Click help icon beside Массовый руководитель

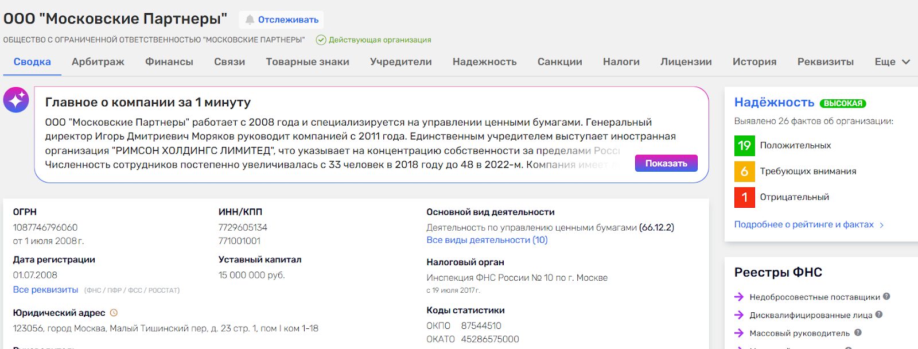point(858,333)
